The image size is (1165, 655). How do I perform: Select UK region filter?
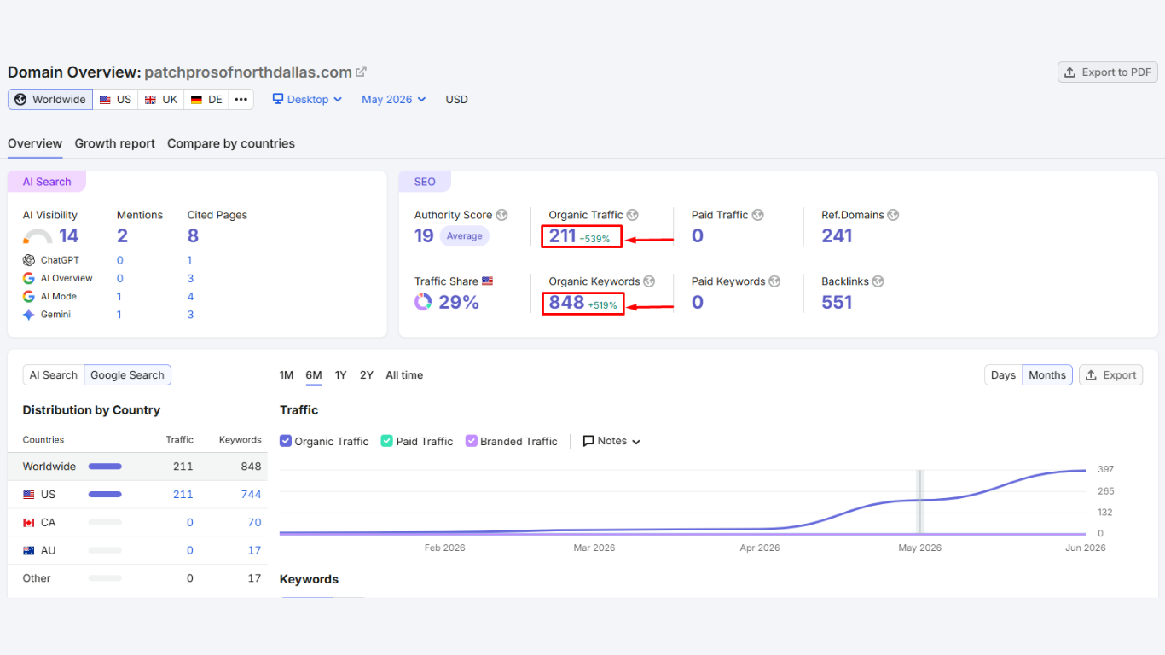[161, 100]
